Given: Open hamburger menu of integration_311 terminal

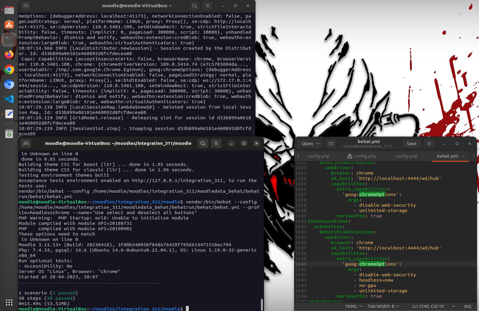Looking at the screenshot, I should (x=216, y=143).
